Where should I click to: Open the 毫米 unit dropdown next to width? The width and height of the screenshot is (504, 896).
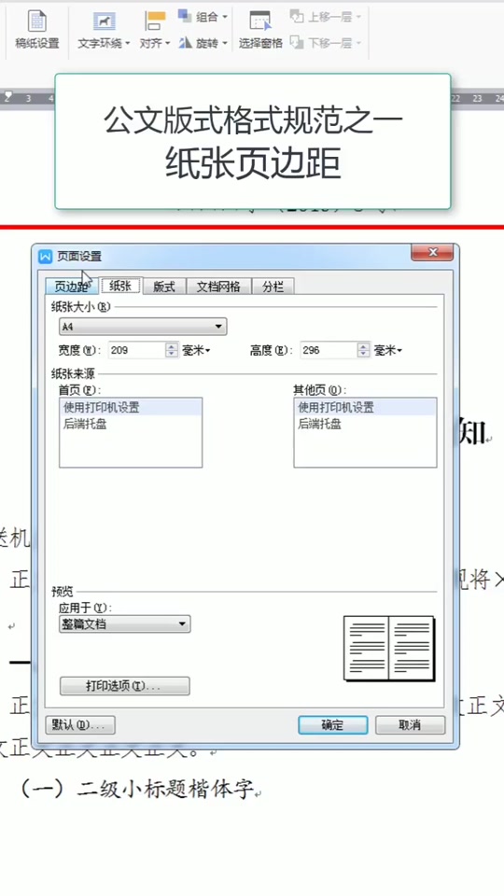coord(196,350)
